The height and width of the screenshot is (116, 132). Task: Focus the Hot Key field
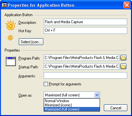click(x=85, y=30)
